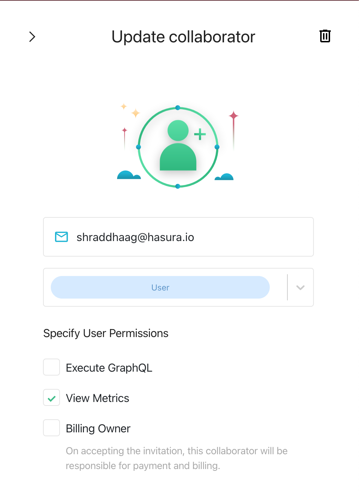
Task: Click the Execute GraphQL label text
Action: click(109, 367)
